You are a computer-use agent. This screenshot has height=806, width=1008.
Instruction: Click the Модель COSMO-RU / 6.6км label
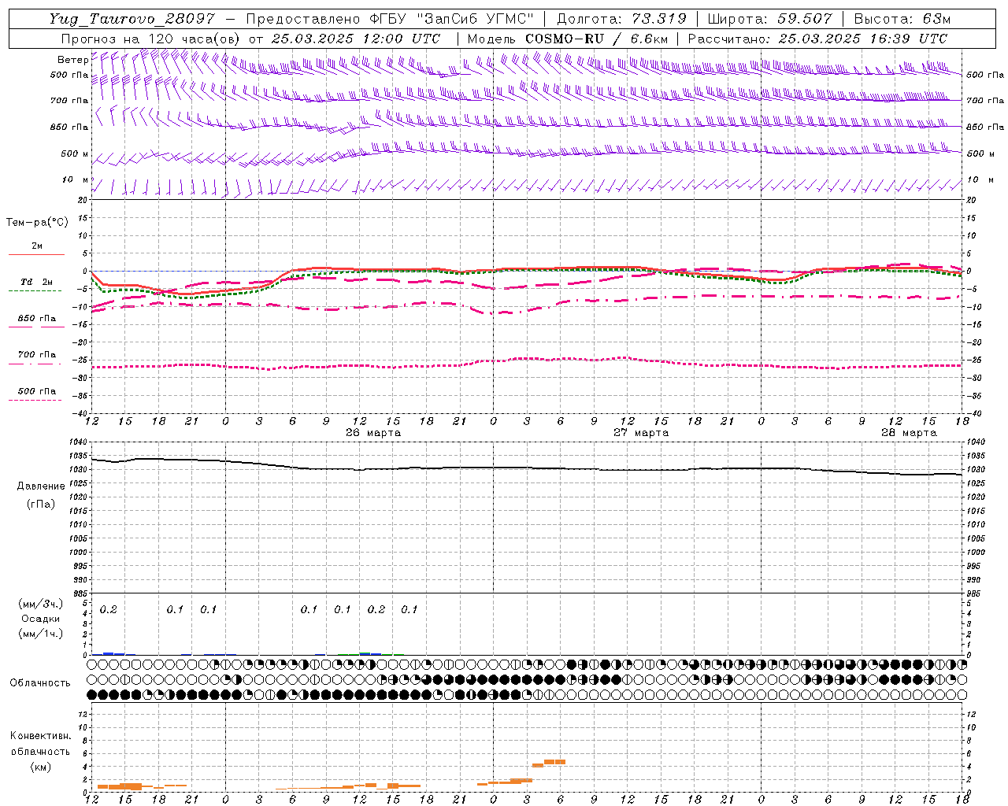point(568,39)
